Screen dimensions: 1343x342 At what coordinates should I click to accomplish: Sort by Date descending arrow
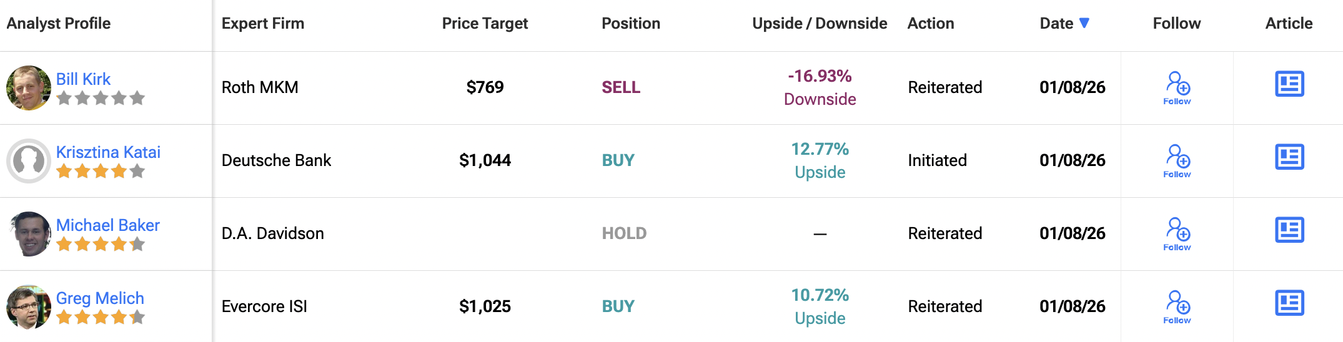click(1084, 23)
